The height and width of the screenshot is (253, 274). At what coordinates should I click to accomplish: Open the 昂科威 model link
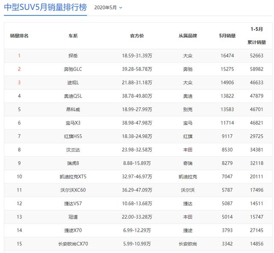73,109
